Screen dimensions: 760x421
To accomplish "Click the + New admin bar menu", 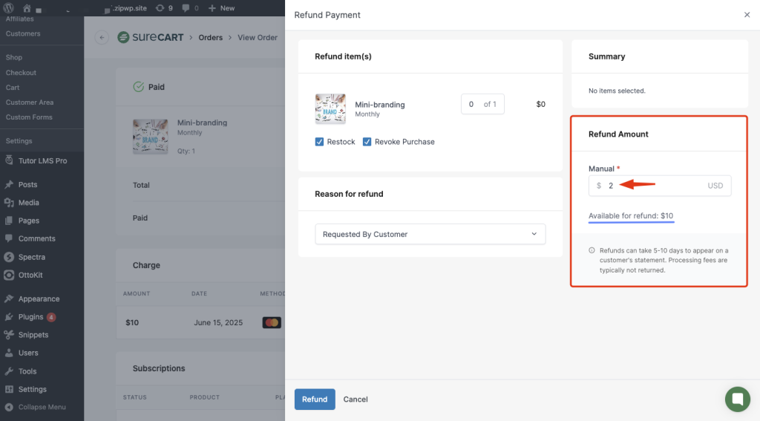I will tap(221, 8).
